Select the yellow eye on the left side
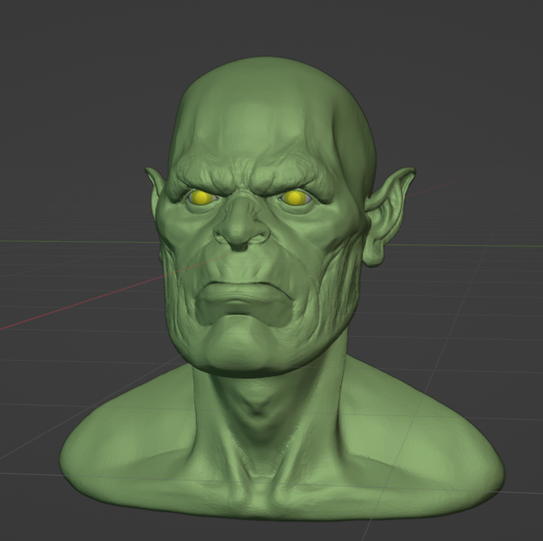Screen dimensions: 543x541 point(201,197)
